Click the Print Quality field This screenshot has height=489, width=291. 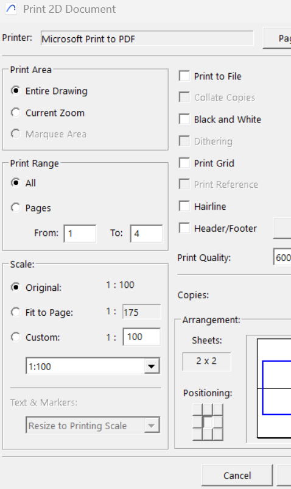[x=282, y=257]
